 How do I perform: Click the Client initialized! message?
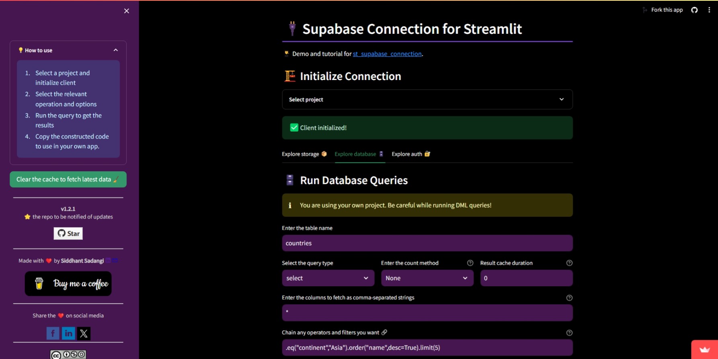(x=427, y=128)
